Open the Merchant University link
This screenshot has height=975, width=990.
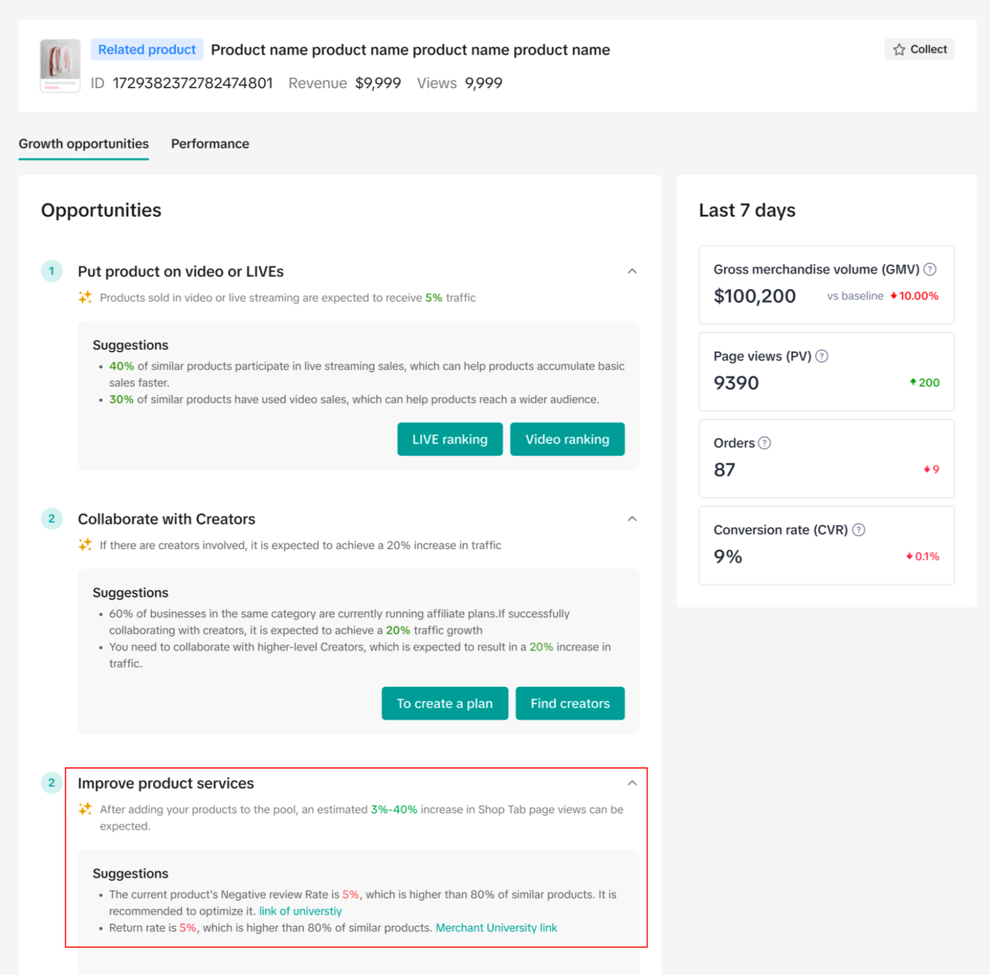click(x=496, y=928)
